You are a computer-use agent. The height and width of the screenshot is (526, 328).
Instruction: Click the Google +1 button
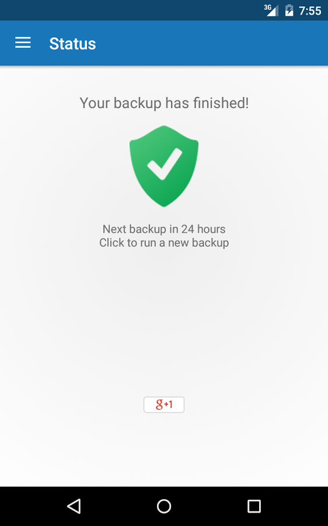click(164, 404)
